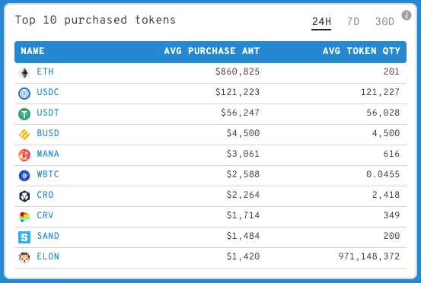Click the MANA Decentraland icon

click(x=24, y=155)
